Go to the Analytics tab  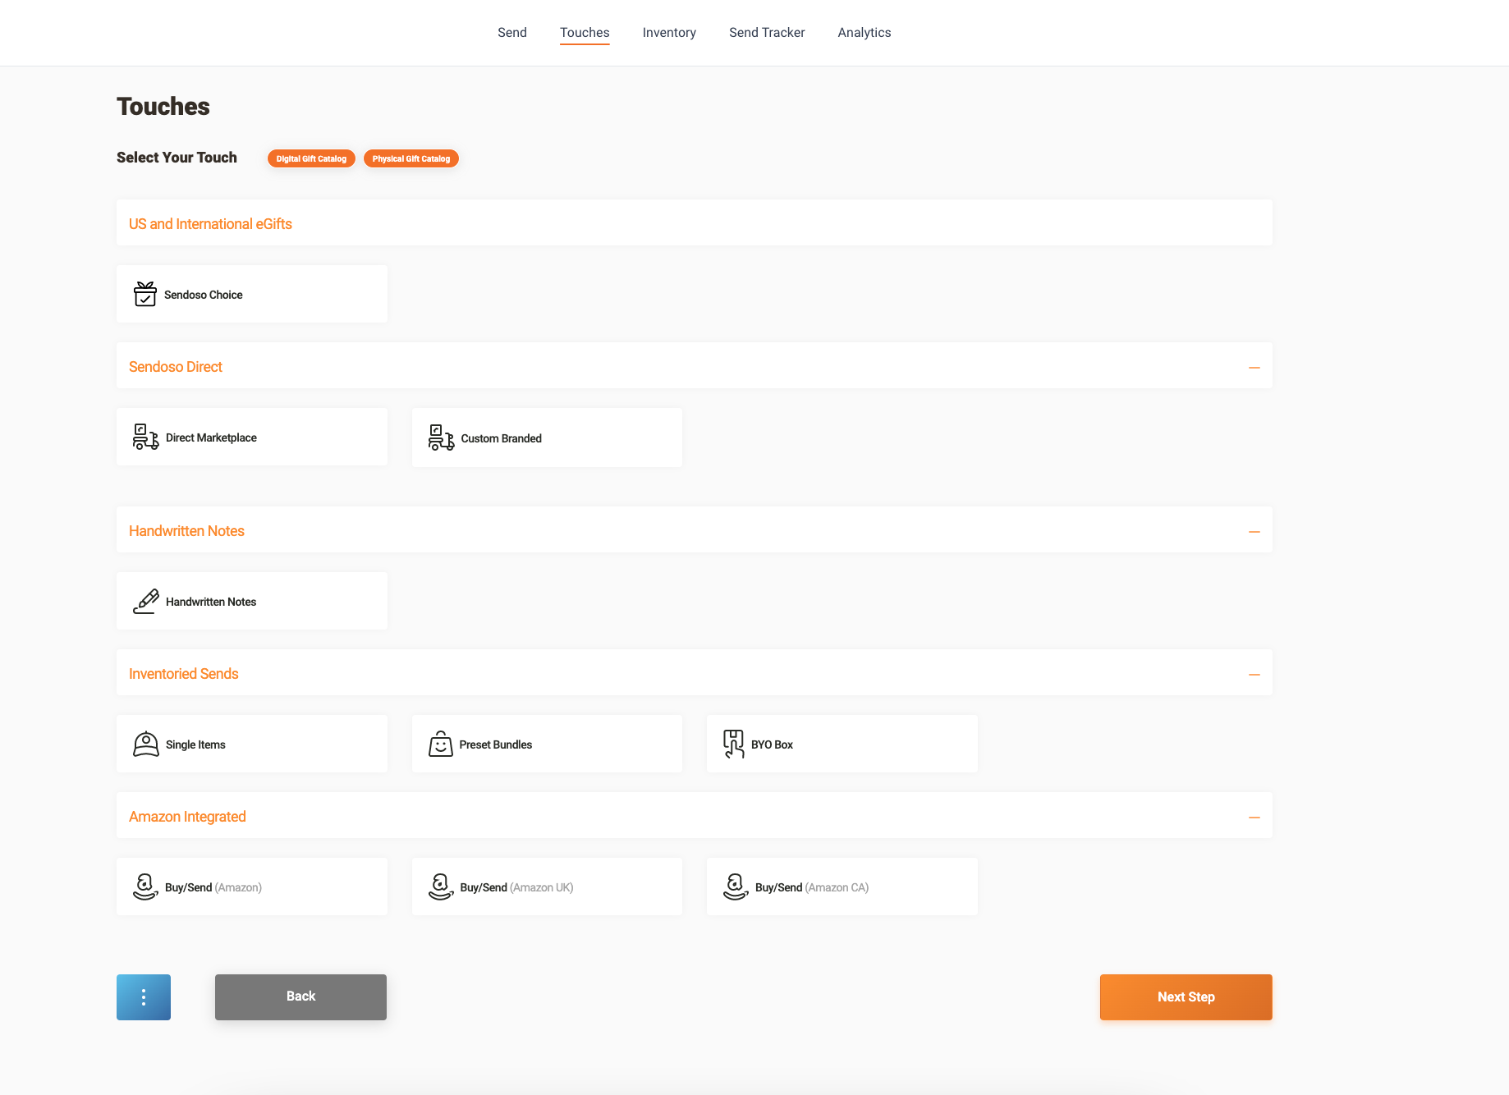[864, 33]
